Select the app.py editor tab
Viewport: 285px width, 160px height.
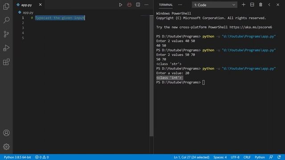click(29, 5)
